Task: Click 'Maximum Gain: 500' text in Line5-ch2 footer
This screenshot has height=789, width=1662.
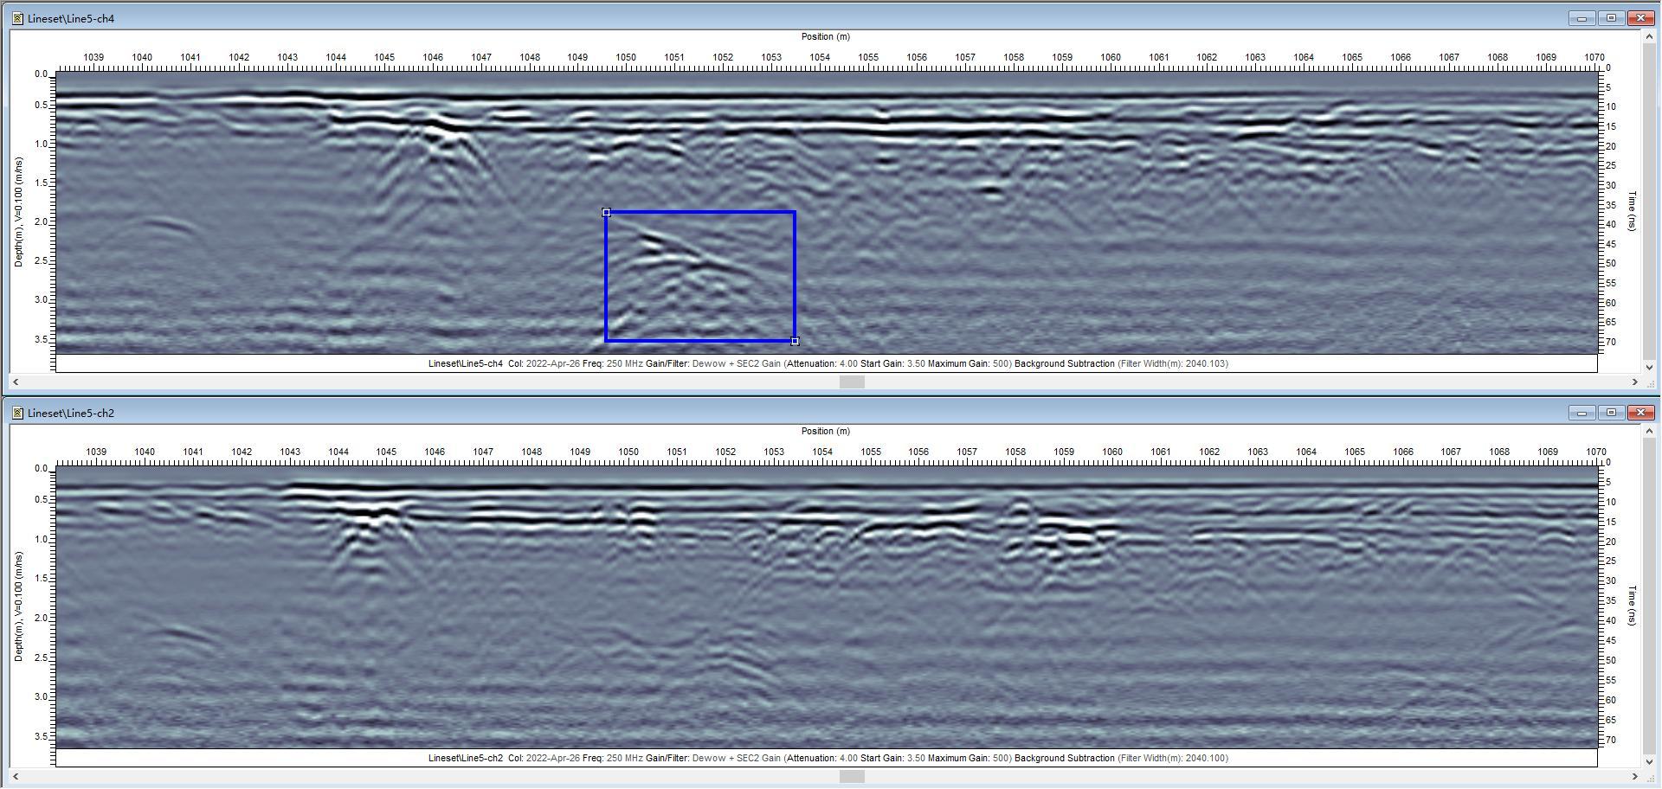Action: tap(969, 758)
